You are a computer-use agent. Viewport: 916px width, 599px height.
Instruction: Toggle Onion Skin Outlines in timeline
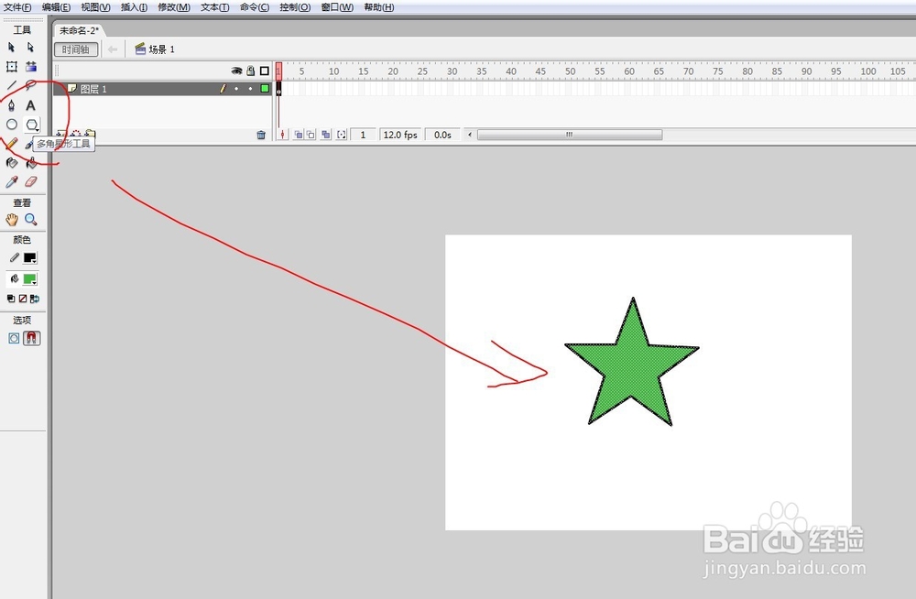311,135
